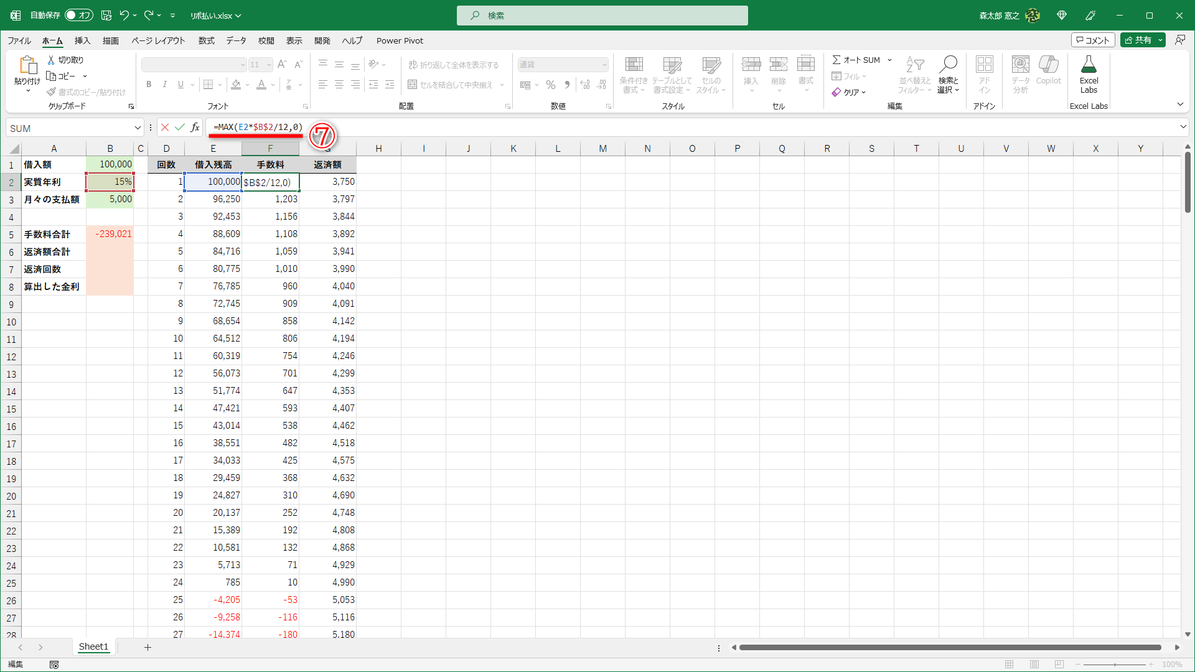This screenshot has width=1195, height=672.
Task: Open the font size dropdown
Action: (x=269, y=64)
